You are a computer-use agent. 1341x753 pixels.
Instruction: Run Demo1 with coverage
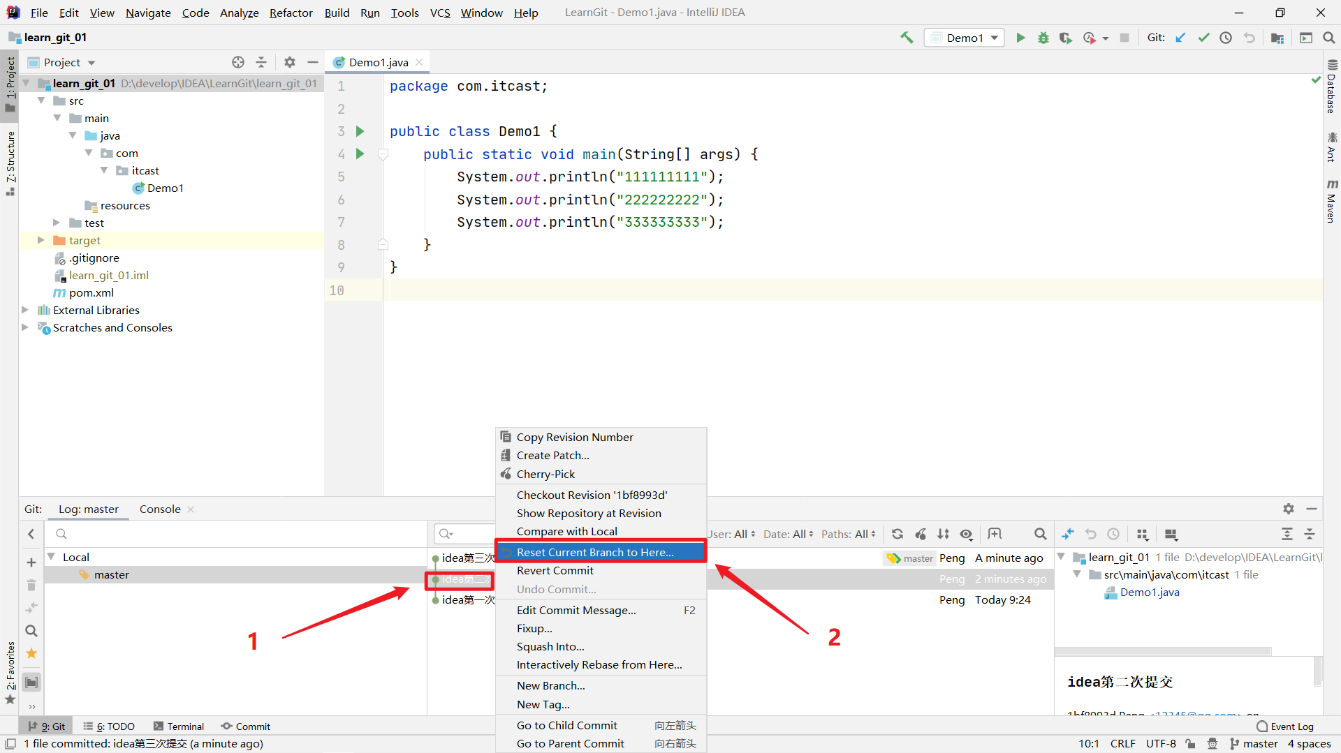coord(1065,38)
